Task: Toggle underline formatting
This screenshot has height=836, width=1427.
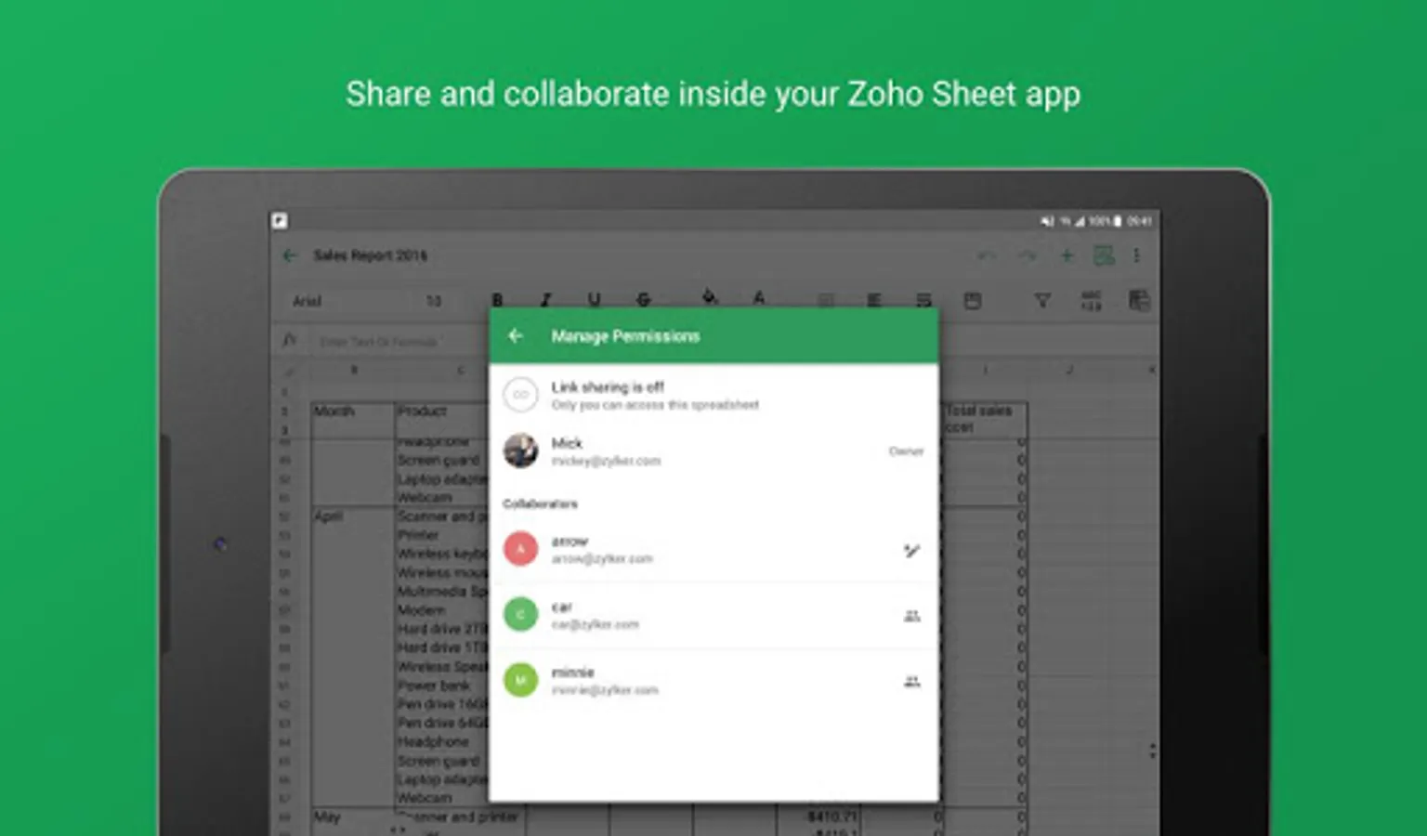Action: [x=594, y=299]
